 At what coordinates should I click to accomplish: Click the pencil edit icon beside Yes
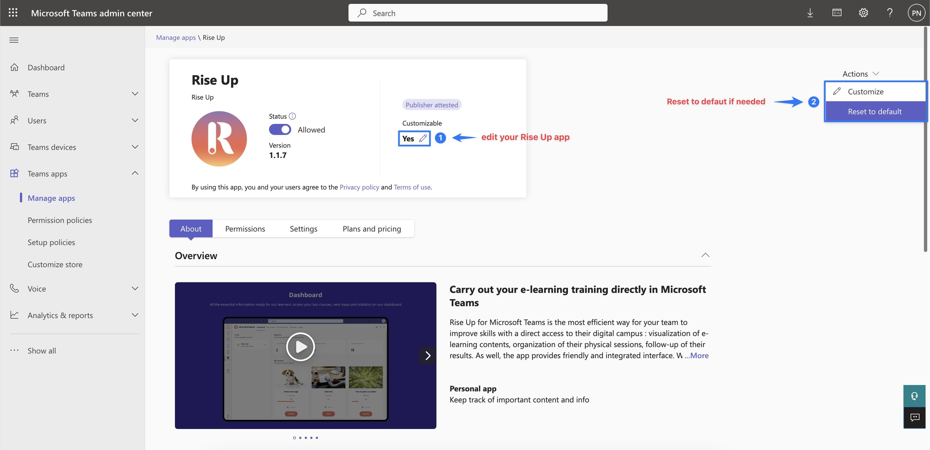(423, 138)
